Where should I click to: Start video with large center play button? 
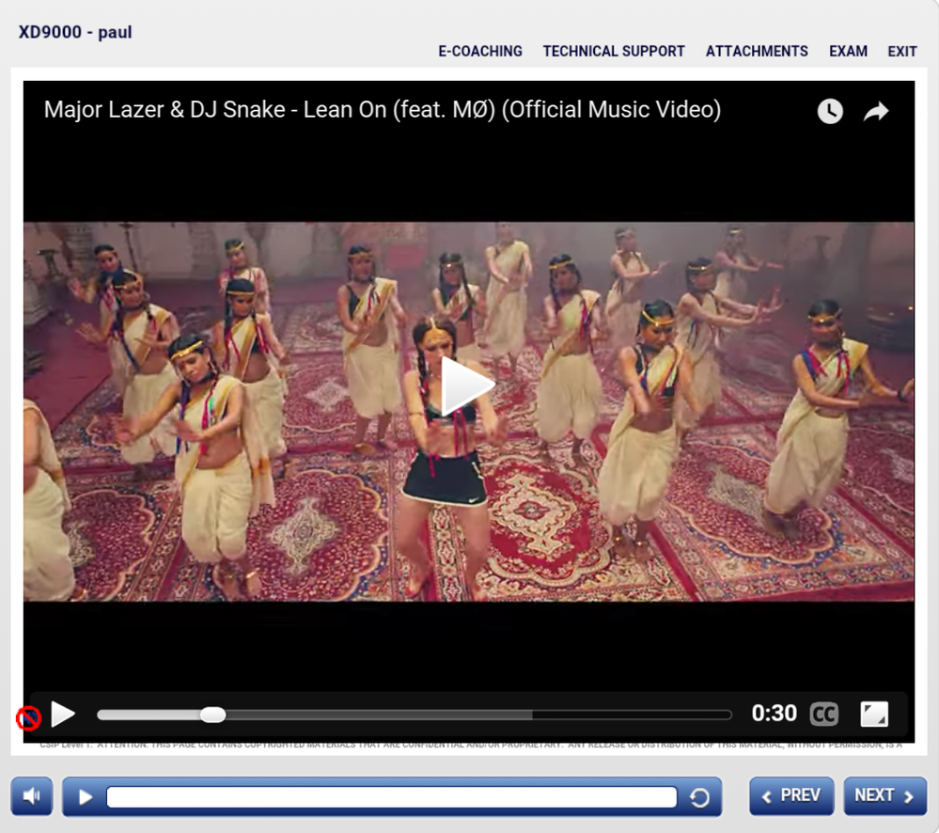coord(468,386)
